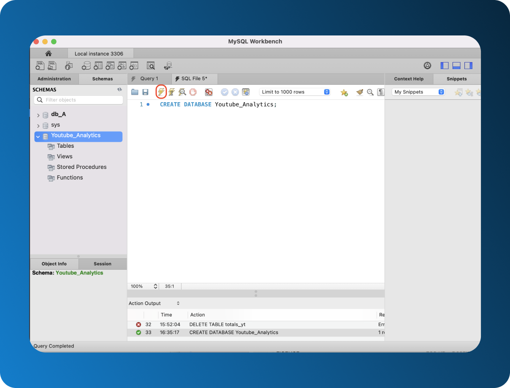Click in the Filter objects search field
510x388 pixels.
78,100
